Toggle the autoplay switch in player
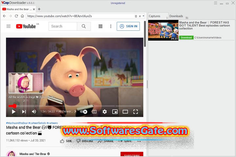 click(84, 112)
